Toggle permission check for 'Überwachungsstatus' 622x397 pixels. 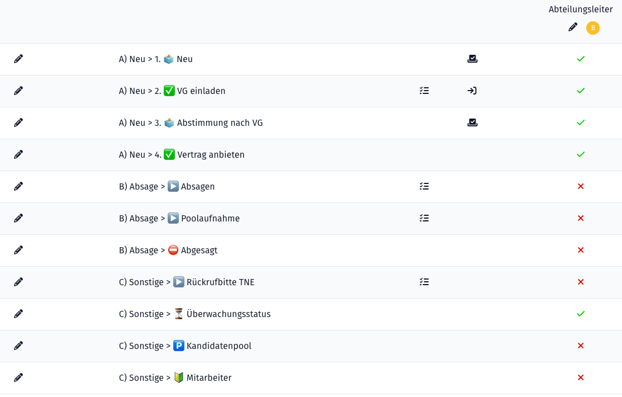click(x=581, y=314)
